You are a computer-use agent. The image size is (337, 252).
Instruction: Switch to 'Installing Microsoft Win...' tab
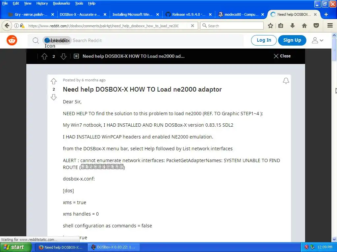tap(133, 14)
